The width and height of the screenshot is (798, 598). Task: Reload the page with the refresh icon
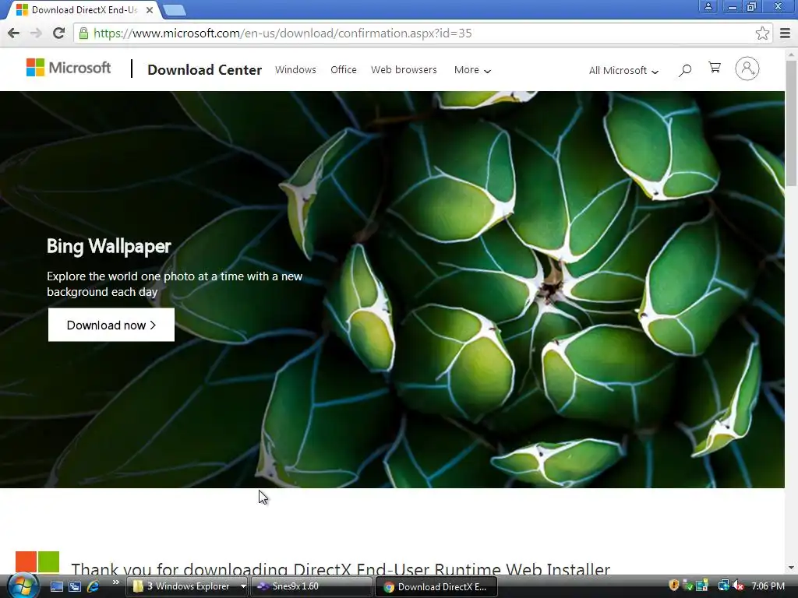pos(58,33)
